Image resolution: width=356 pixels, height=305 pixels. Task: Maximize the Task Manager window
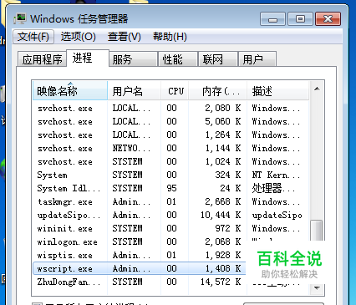pos(300,19)
